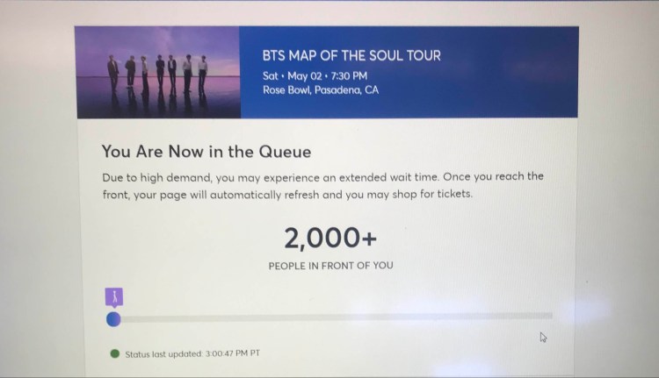Select the BTS MAP OF THE SOUL TOUR title
This screenshot has height=378, width=659.
tap(351, 56)
